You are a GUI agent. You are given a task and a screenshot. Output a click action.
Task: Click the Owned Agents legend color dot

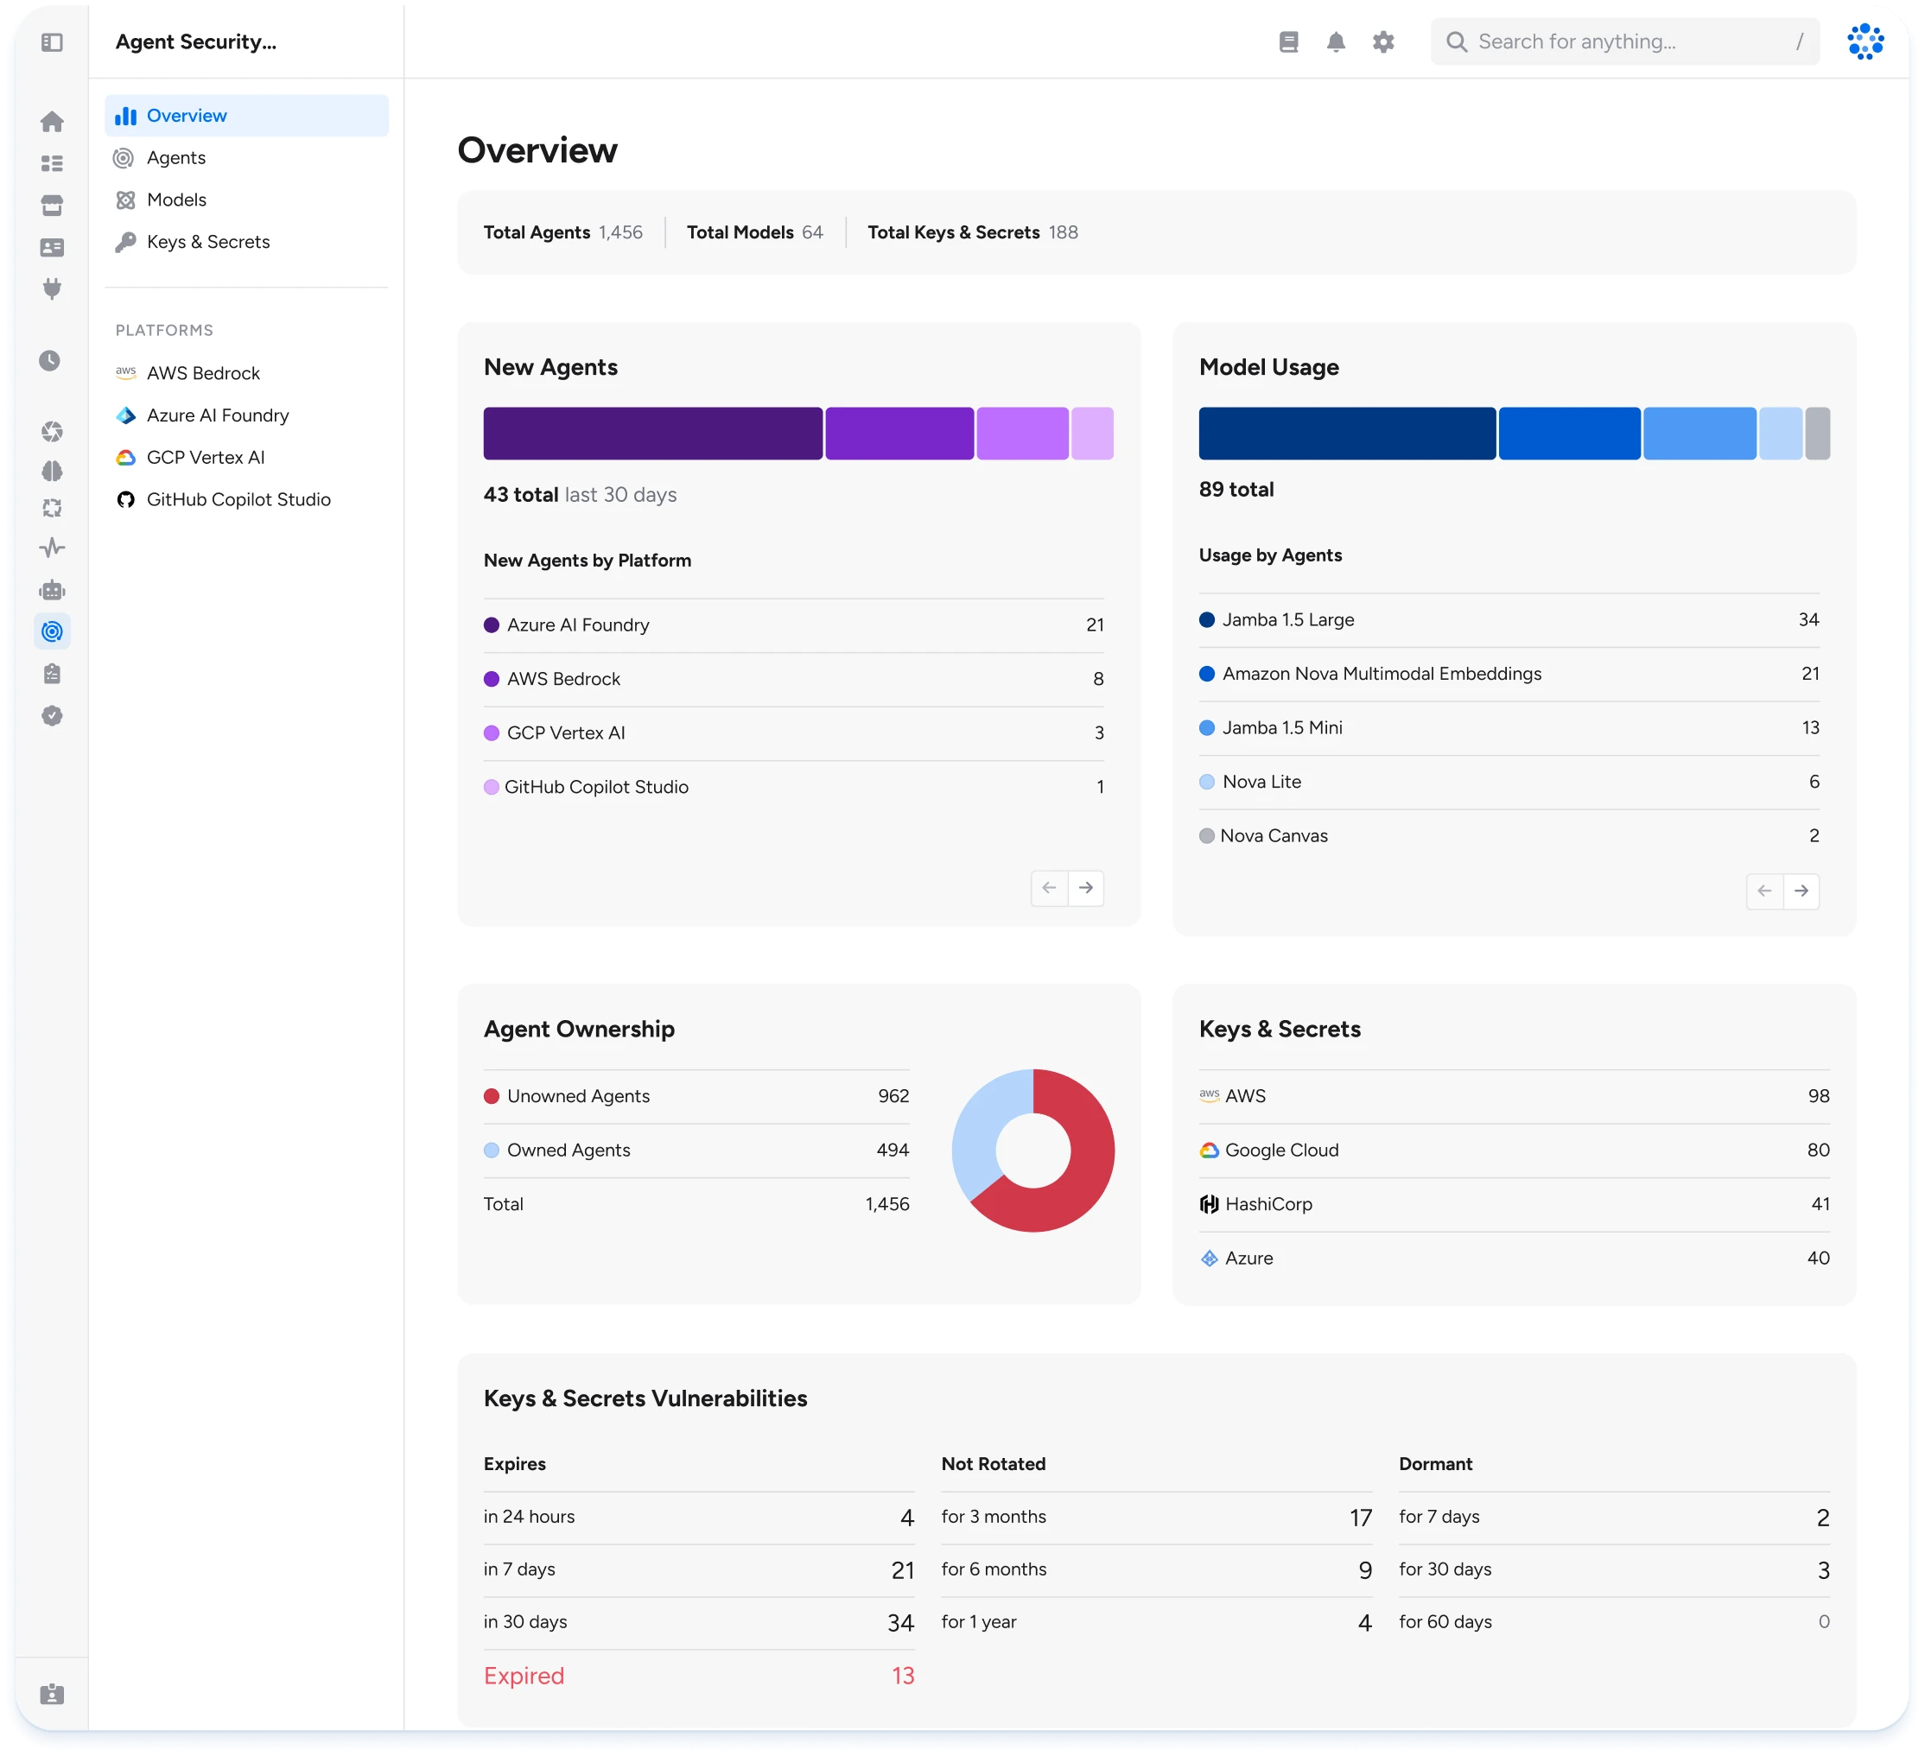pyautogui.click(x=492, y=1150)
